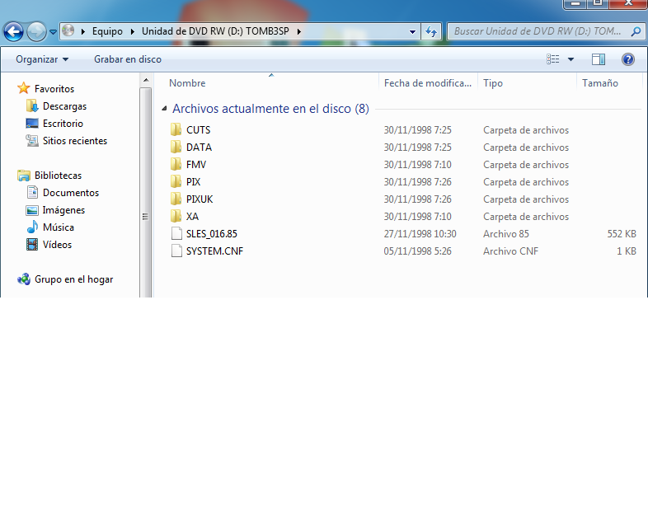Click the CUTS folder name

tap(199, 130)
